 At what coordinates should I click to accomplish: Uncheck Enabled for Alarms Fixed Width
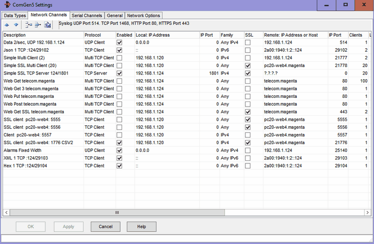coord(119,150)
